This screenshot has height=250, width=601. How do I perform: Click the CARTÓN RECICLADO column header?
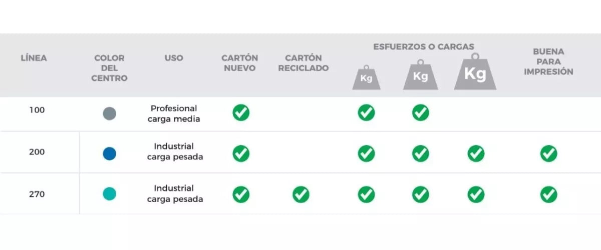tap(303, 63)
